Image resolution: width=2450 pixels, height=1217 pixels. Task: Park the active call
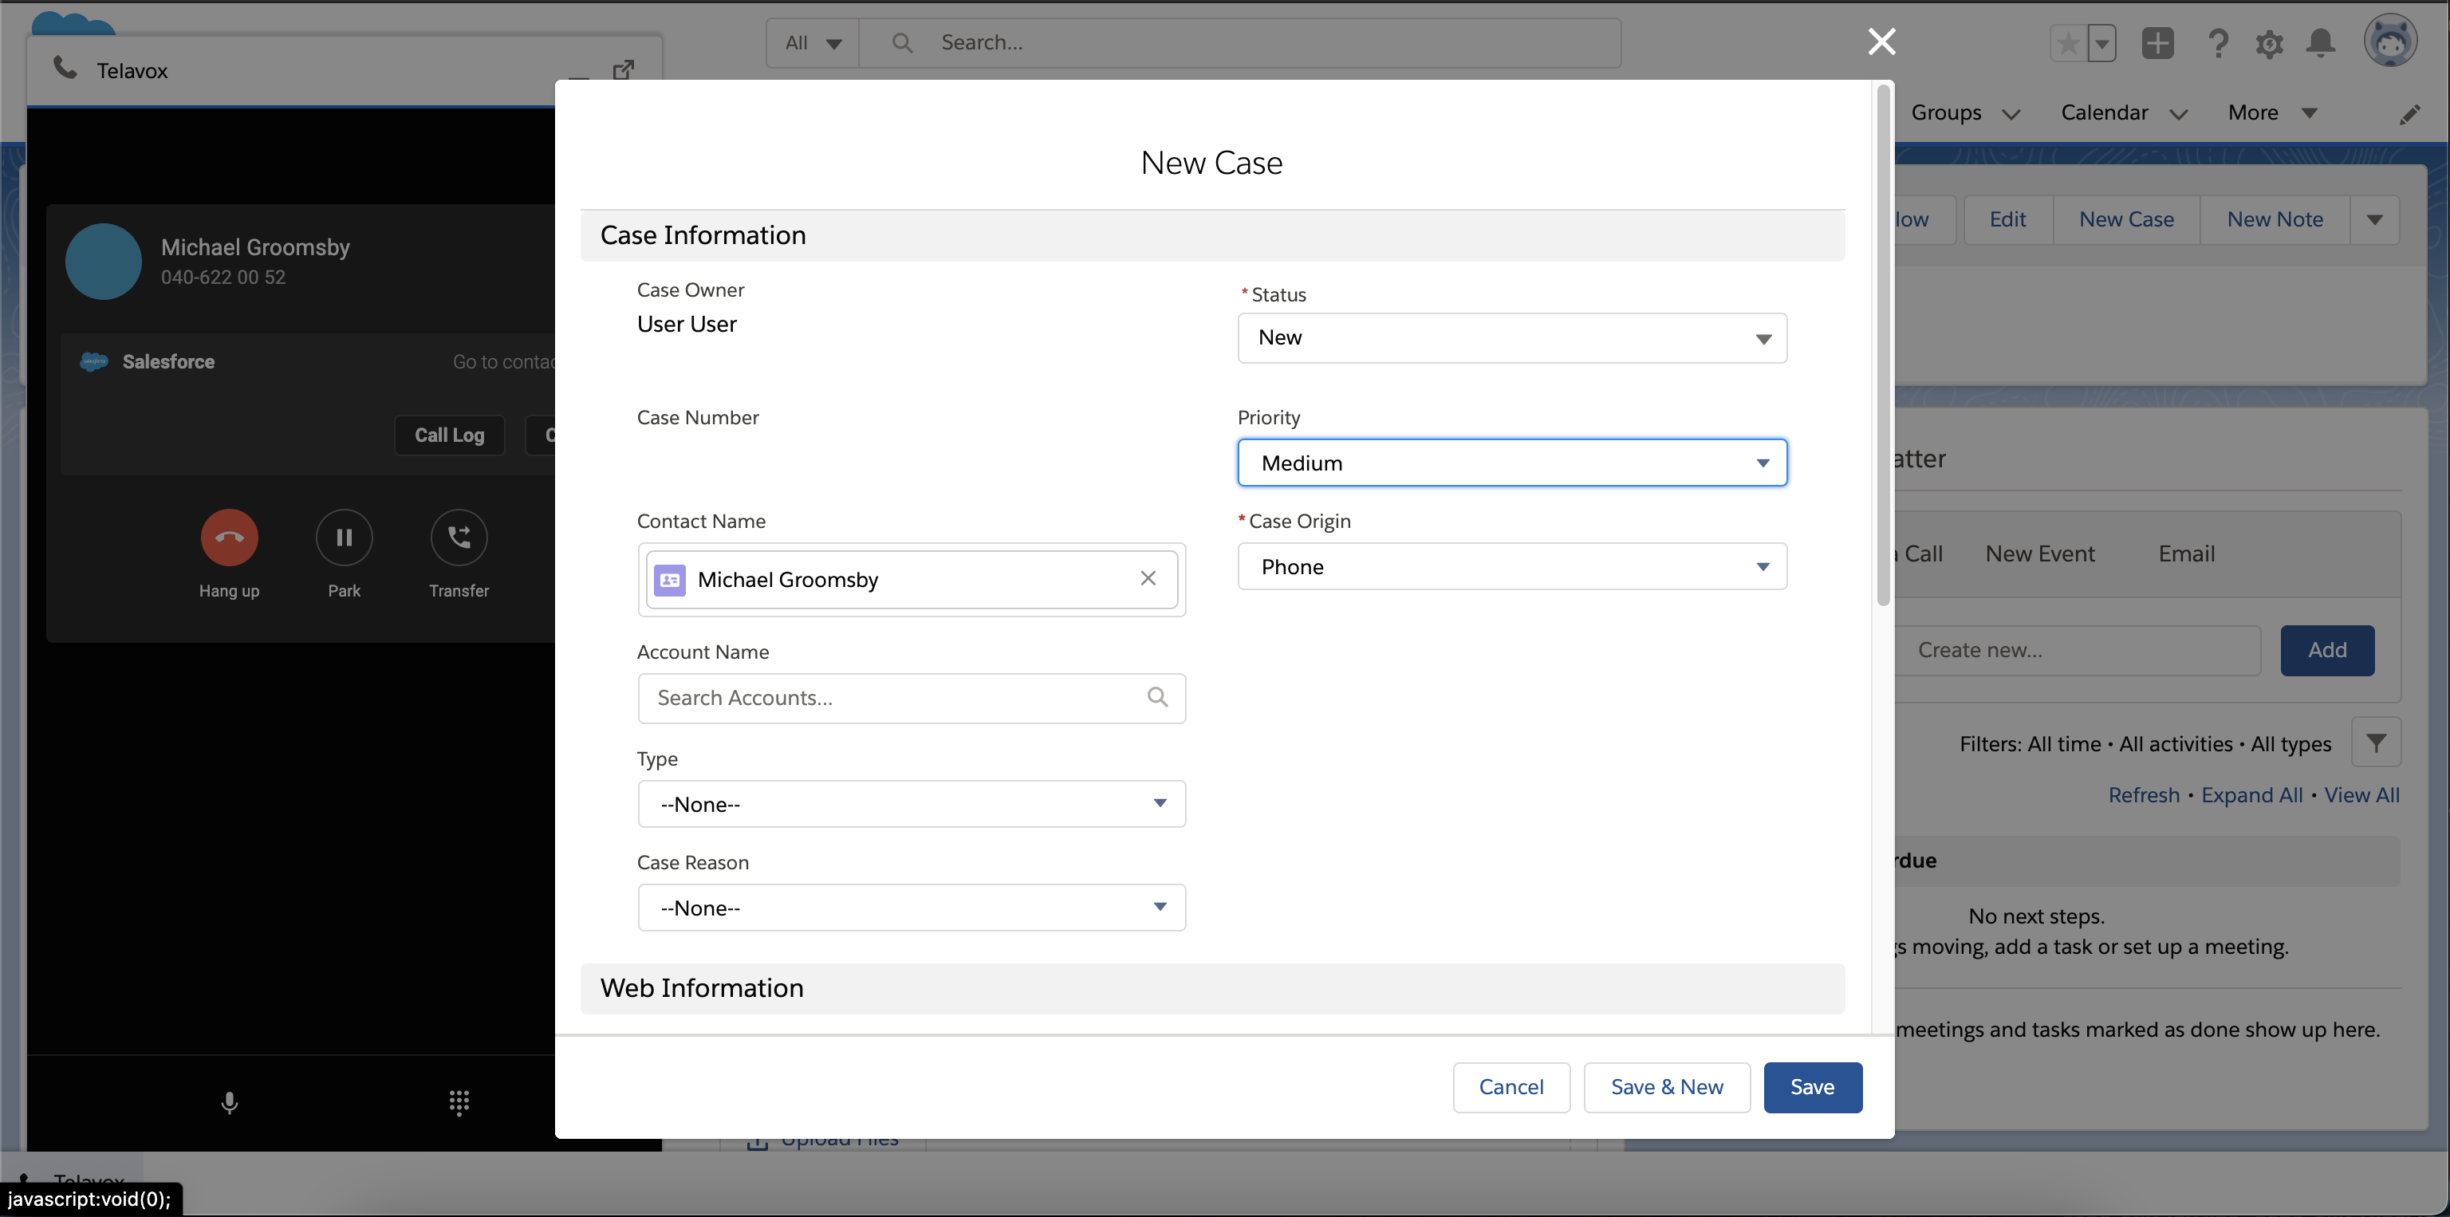pos(344,538)
